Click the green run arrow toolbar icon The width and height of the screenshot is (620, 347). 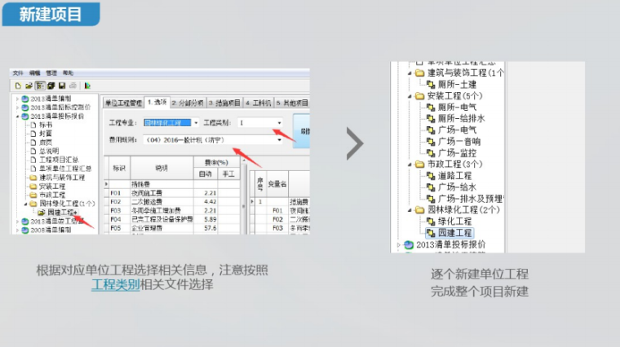86,86
